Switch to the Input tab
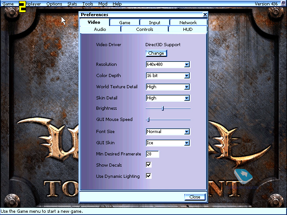287x215 pixels. coord(155,23)
